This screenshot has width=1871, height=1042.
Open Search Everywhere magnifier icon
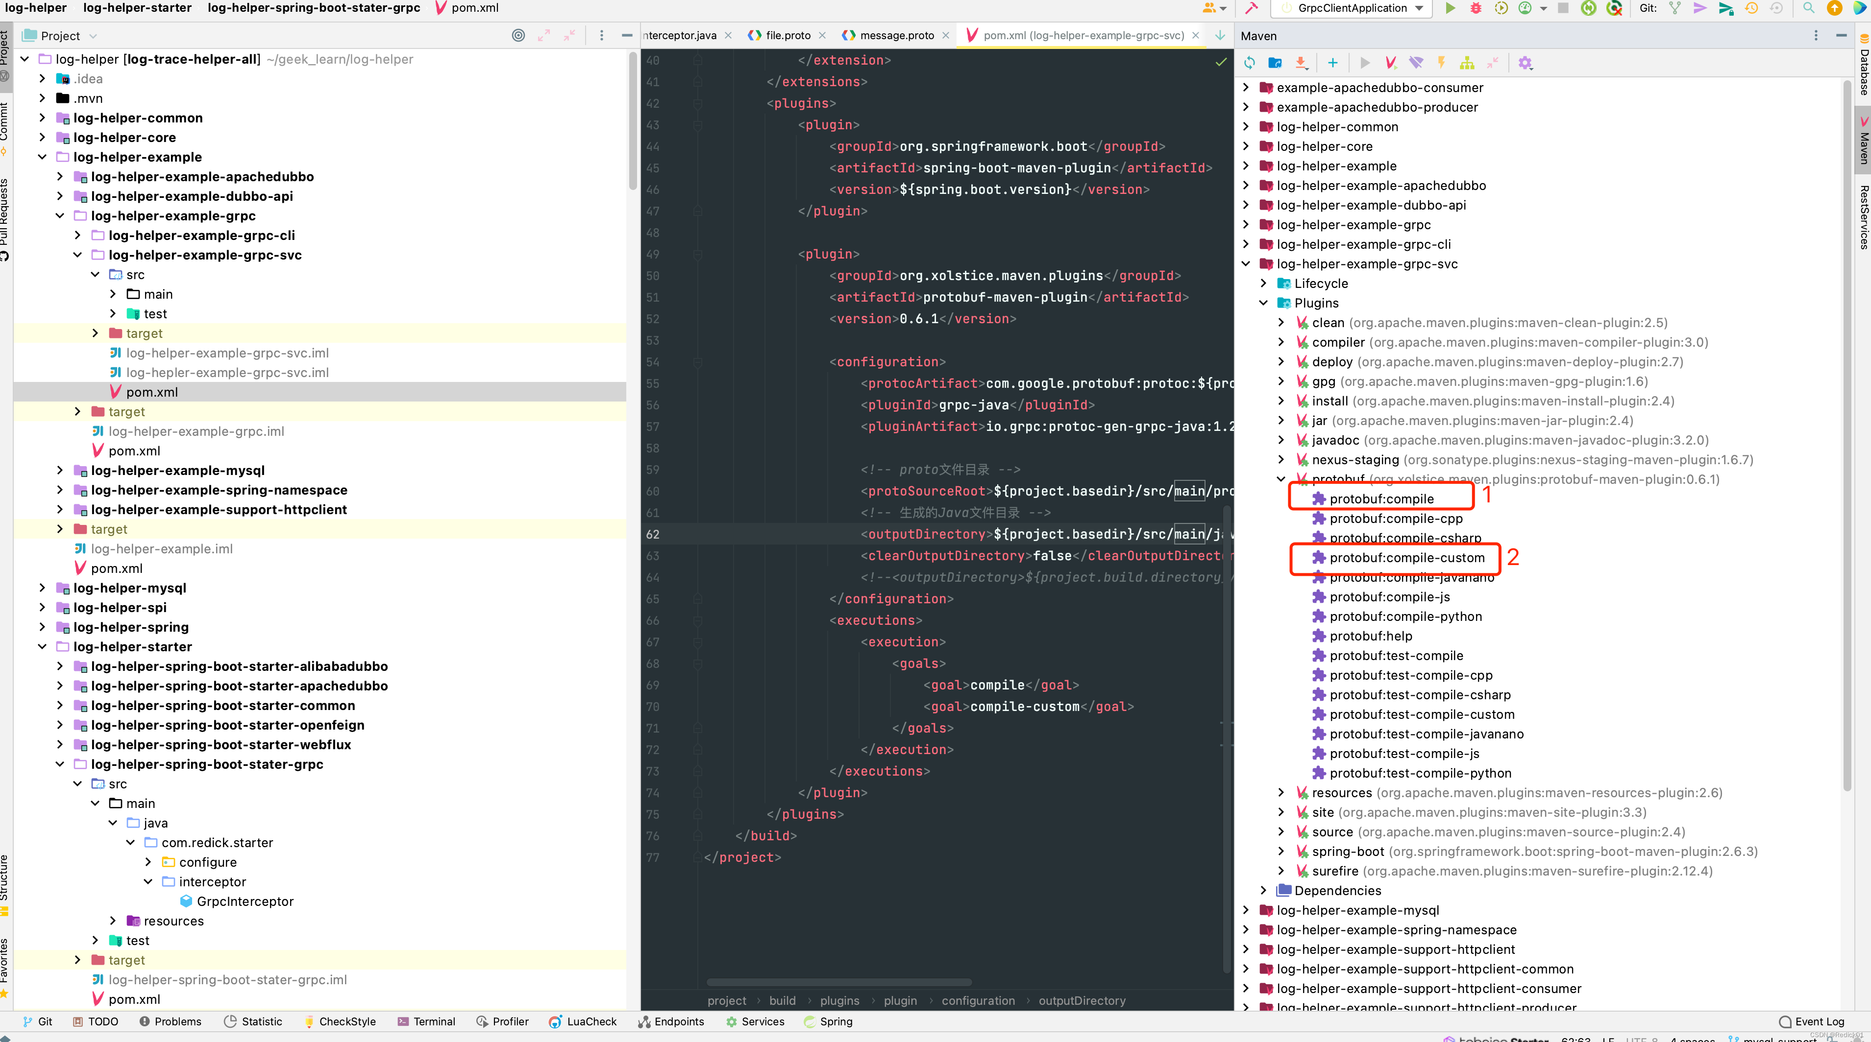coord(1809,8)
